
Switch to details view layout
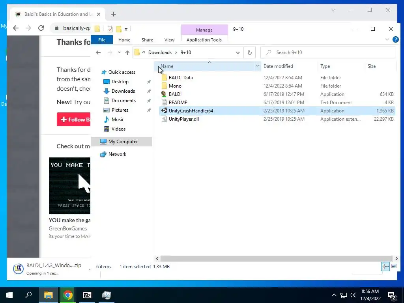pos(386,266)
